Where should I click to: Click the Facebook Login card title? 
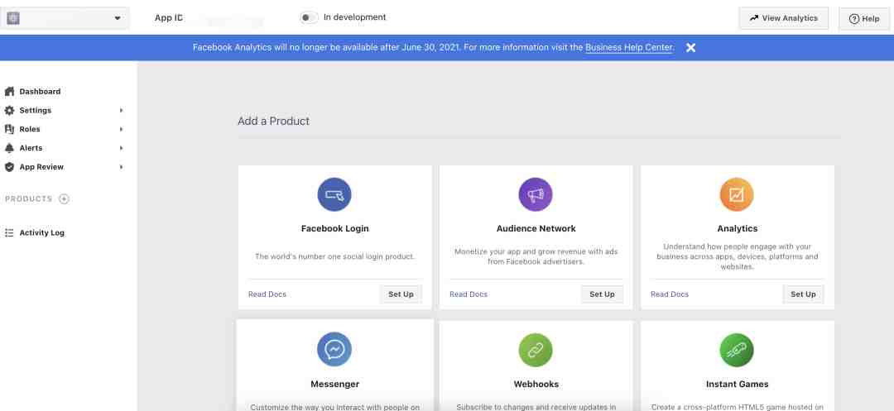point(334,228)
